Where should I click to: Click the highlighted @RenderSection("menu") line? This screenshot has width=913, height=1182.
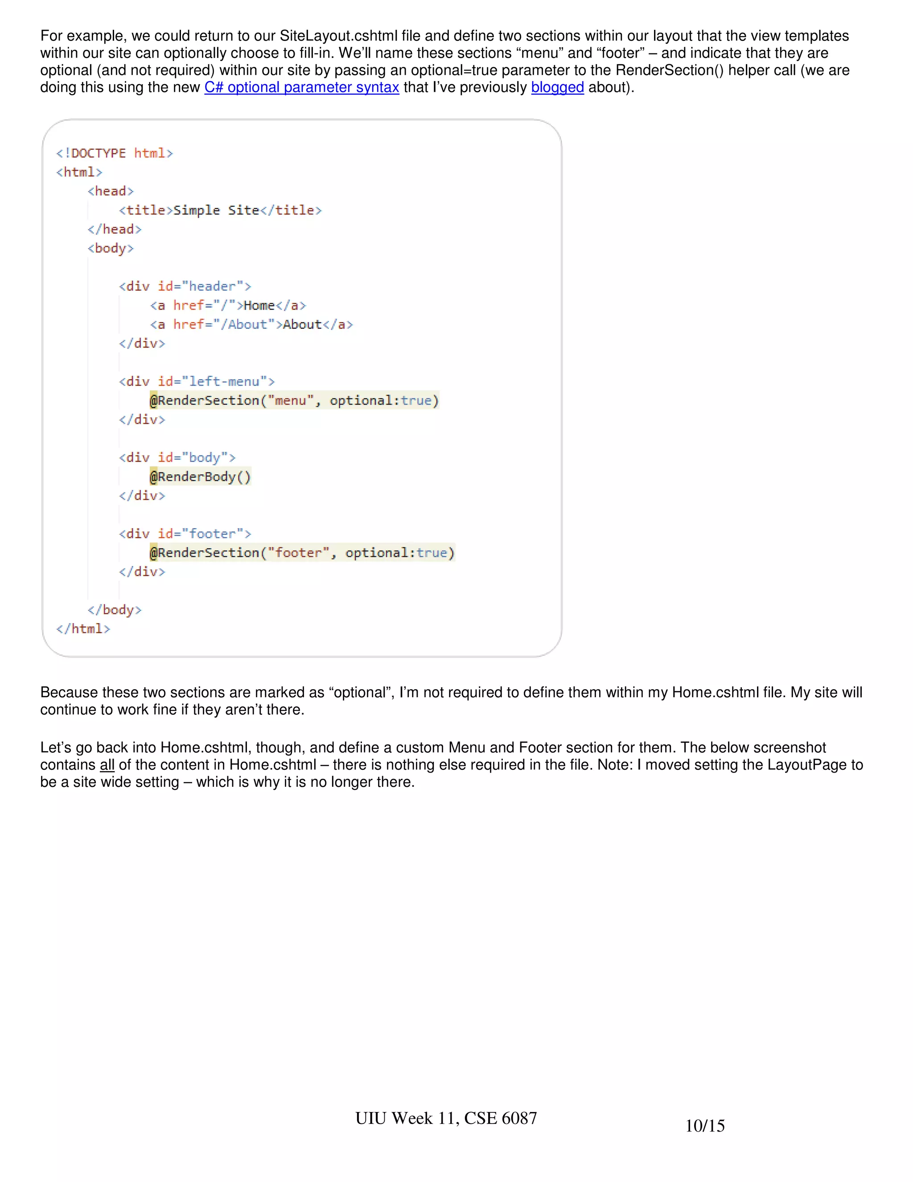click(295, 401)
